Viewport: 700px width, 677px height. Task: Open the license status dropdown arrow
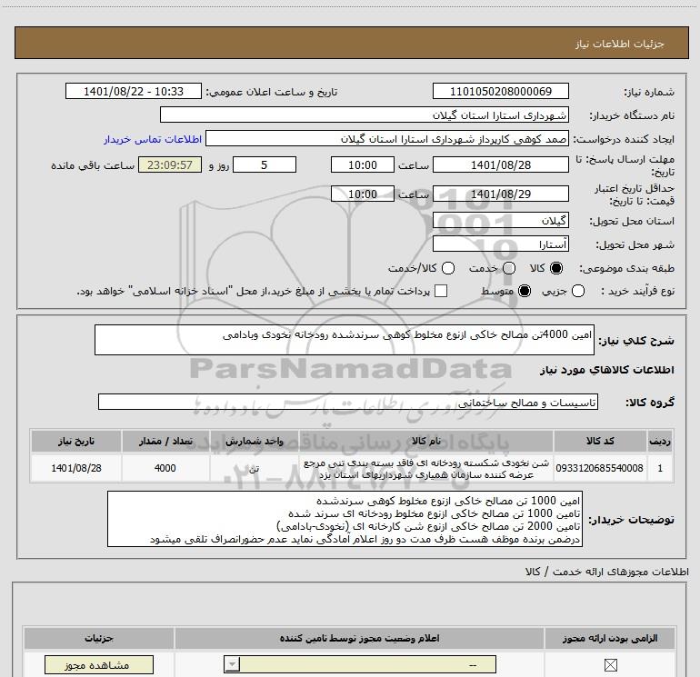click(x=232, y=664)
